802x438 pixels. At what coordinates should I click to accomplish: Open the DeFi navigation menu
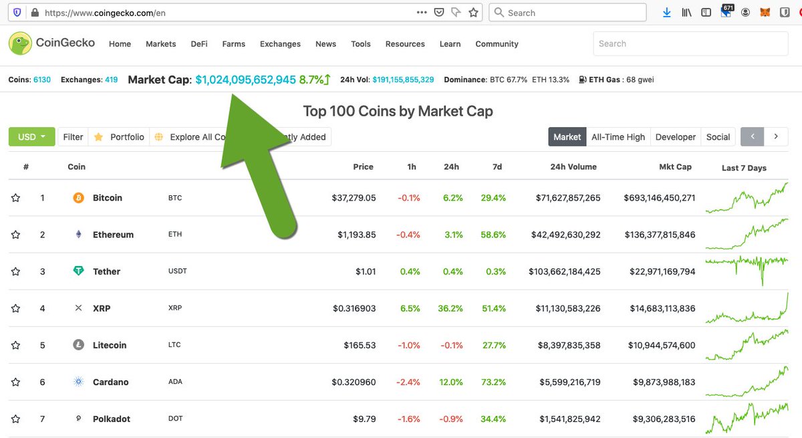point(199,44)
